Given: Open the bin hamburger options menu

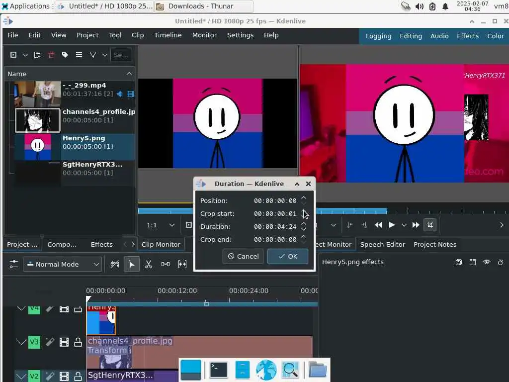Looking at the screenshot, I should (x=79, y=55).
